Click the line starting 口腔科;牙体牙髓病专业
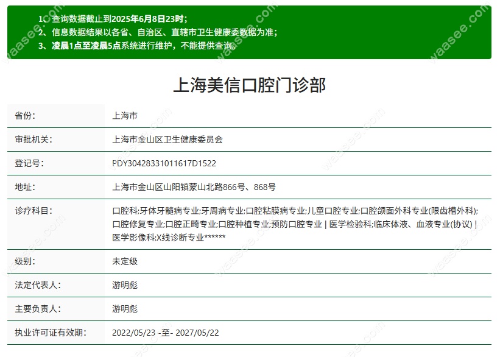This screenshot has height=357, width=500. [x=295, y=211]
